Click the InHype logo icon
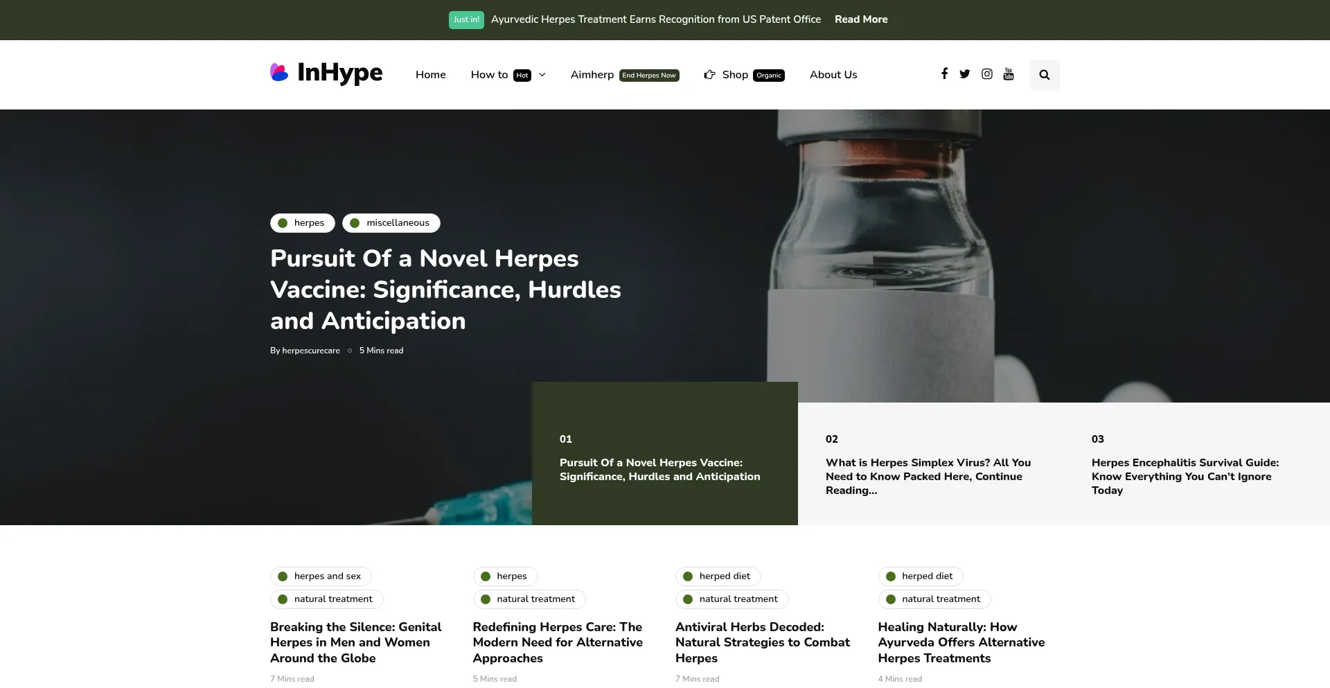Image resolution: width=1330 pixels, height=688 pixels. [x=279, y=73]
